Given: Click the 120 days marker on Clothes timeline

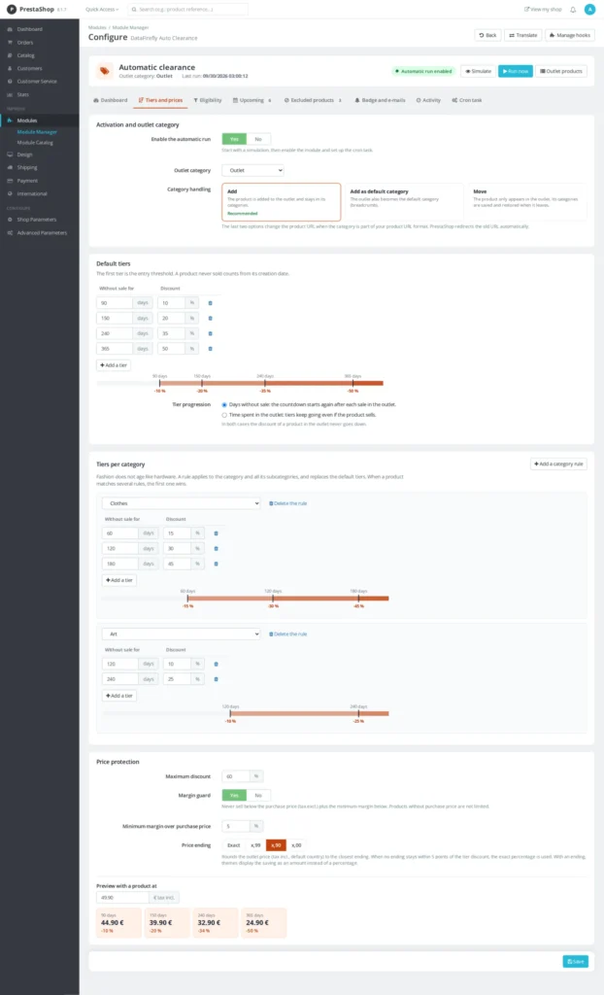Looking at the screenshot, I should tap(273, 598).
